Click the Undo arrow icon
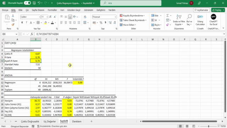 coord(39,3)
